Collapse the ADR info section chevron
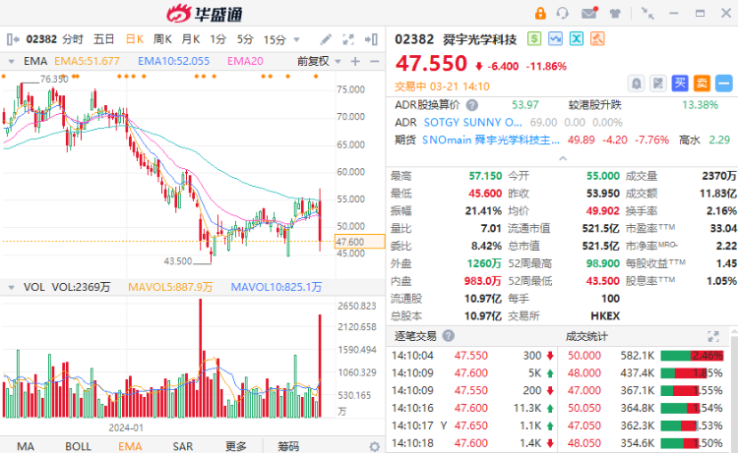Image resolution: width=738 pixels, height=453 pixels. click(x=563, y=158)
